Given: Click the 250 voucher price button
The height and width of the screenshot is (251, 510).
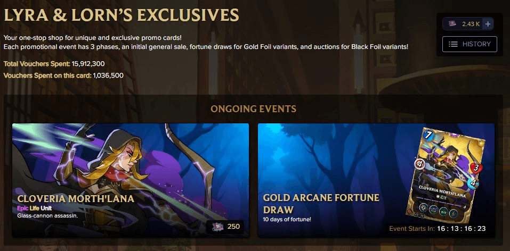Looking at the screenshot, I should pyautogui.click(x=225, y=227).
